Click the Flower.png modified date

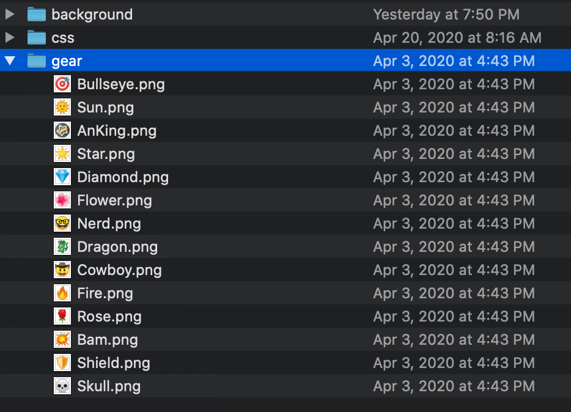(454, 200)
